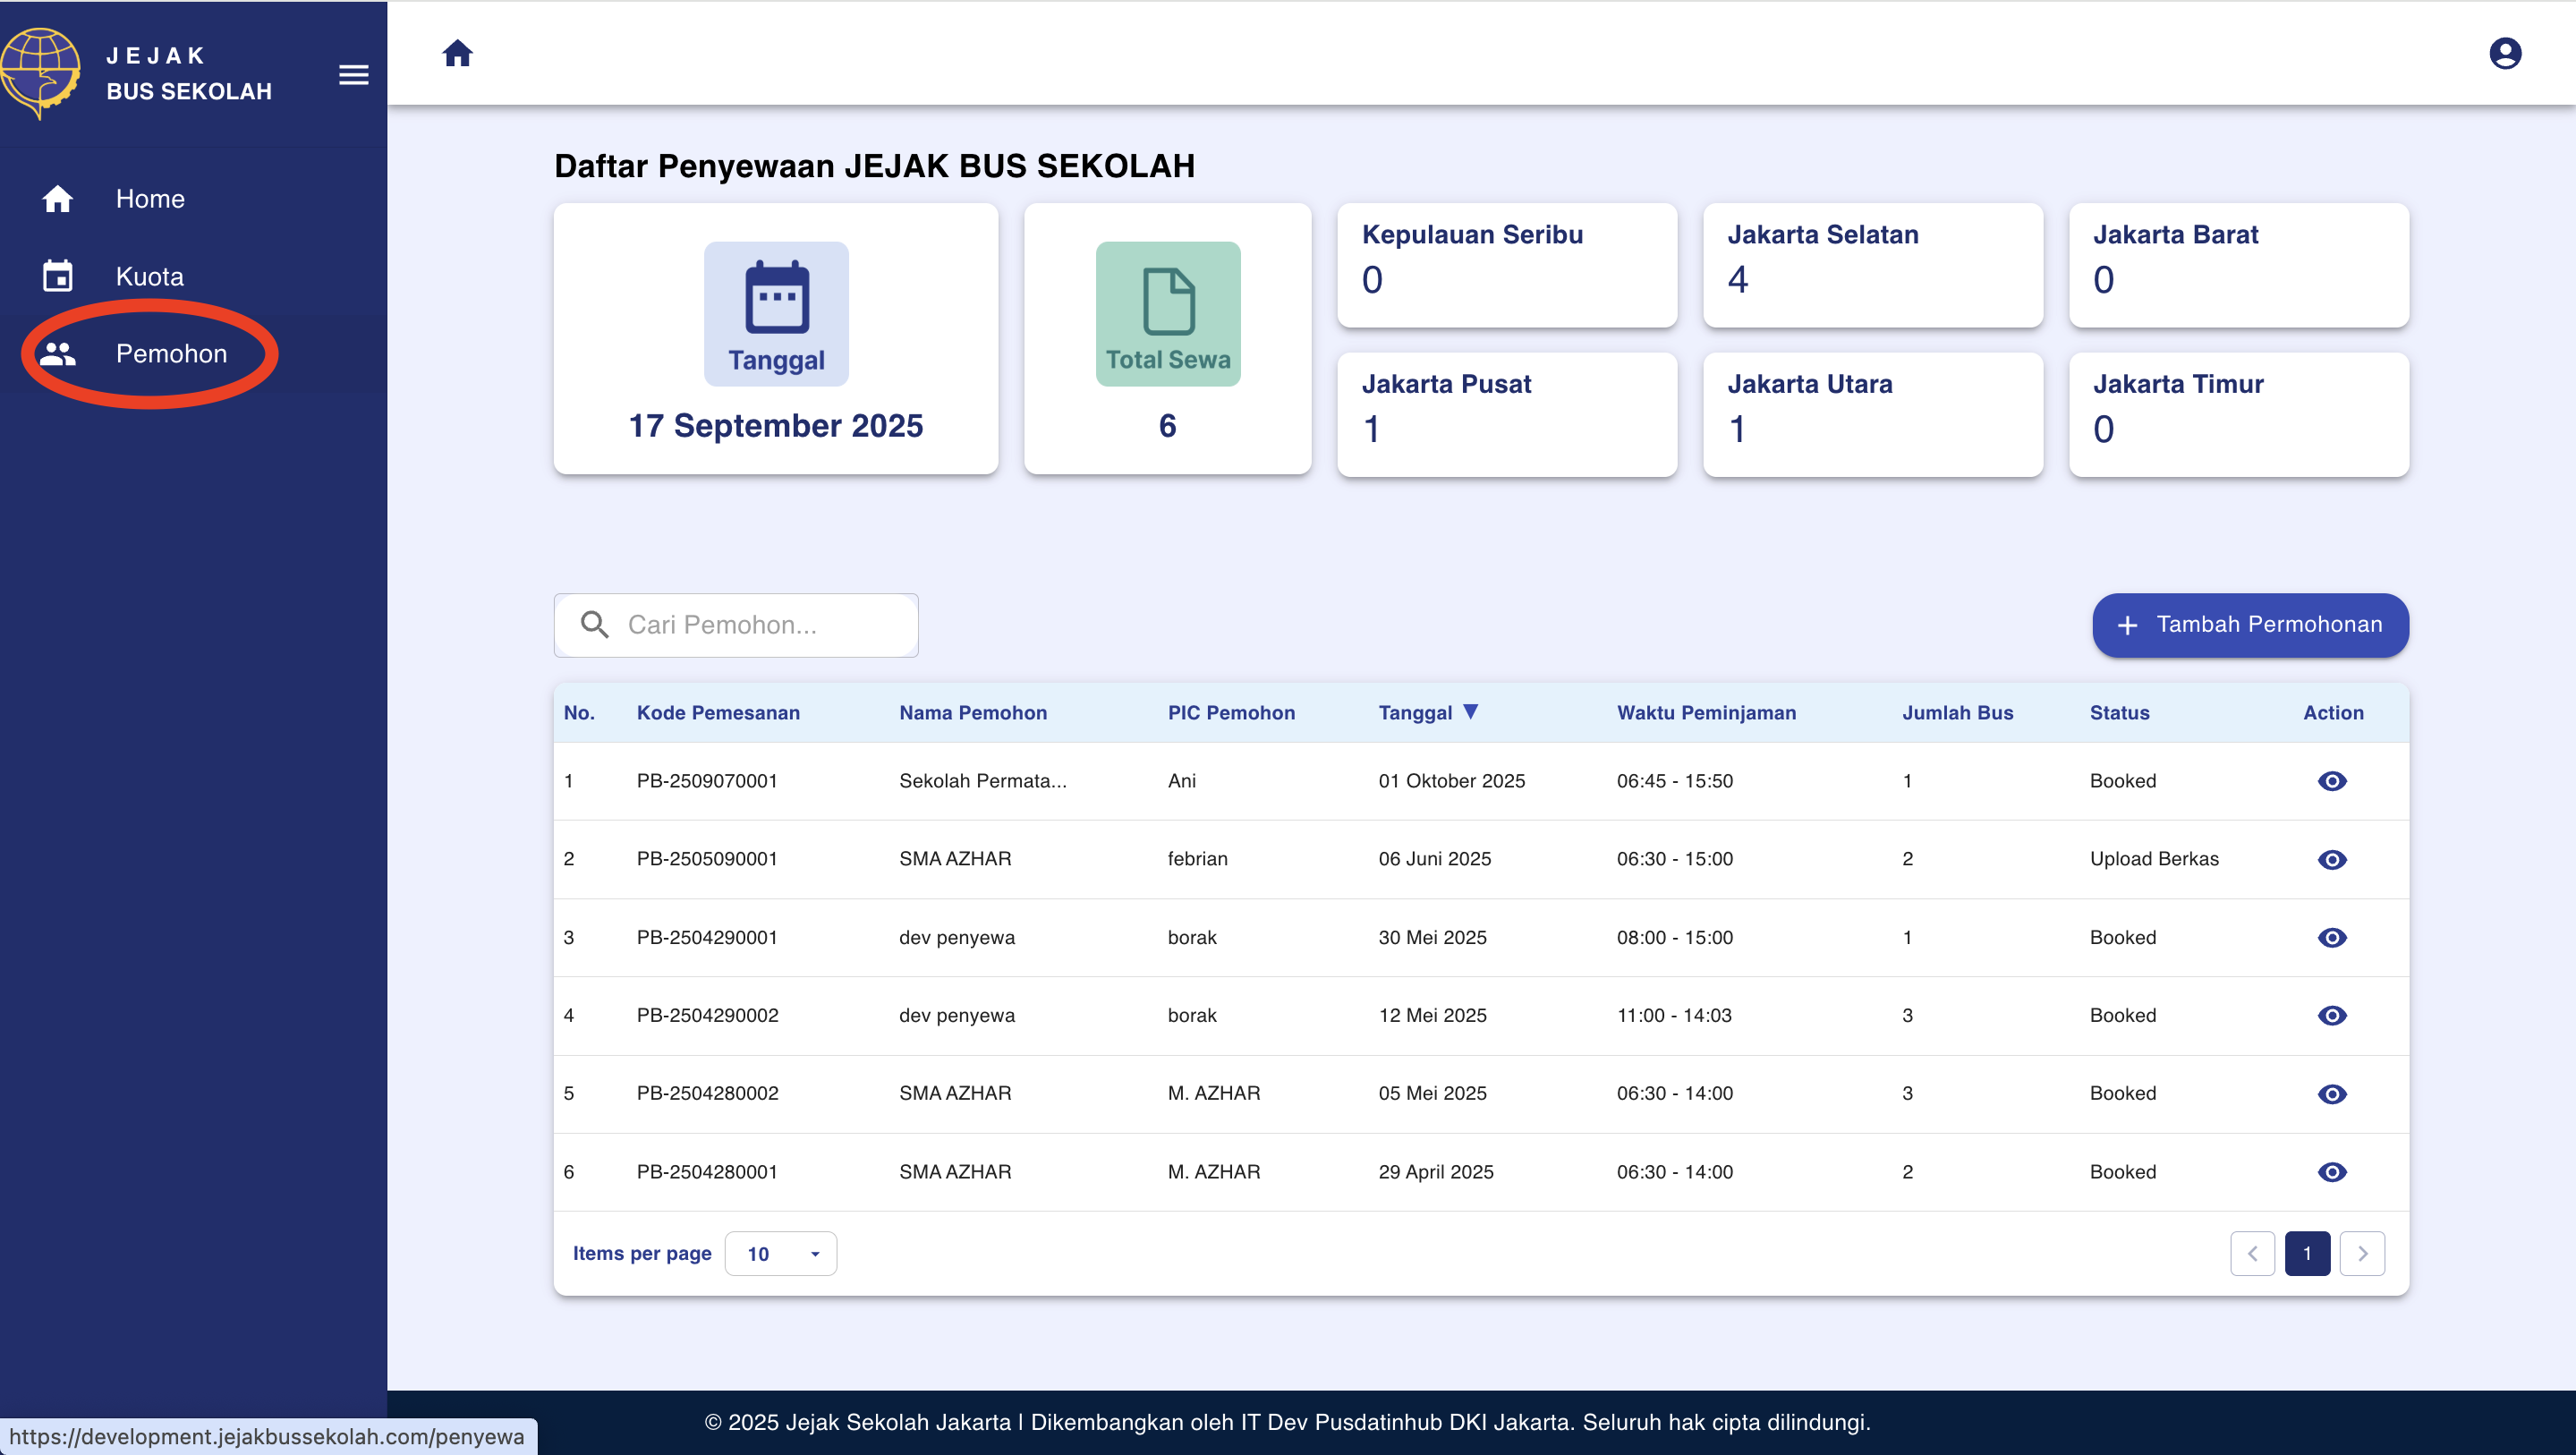
Task: Click Tambah Permohonan button
Action: coord(2250,625)
